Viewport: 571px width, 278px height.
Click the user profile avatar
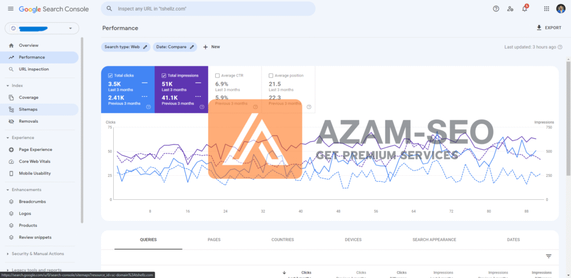[x=560, y=9]
